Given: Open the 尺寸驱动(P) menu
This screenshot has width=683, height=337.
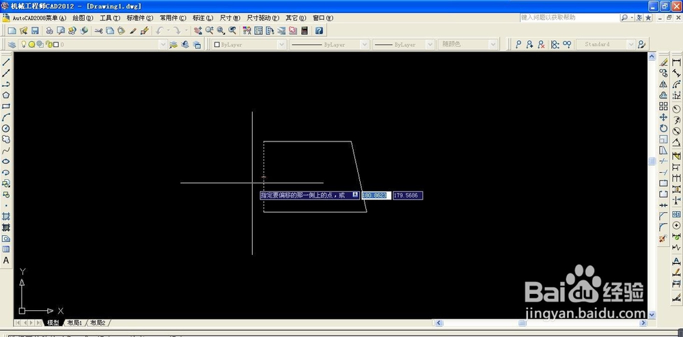Looking at the screenshot, I should pyautogui.click(x=263, y=18).
